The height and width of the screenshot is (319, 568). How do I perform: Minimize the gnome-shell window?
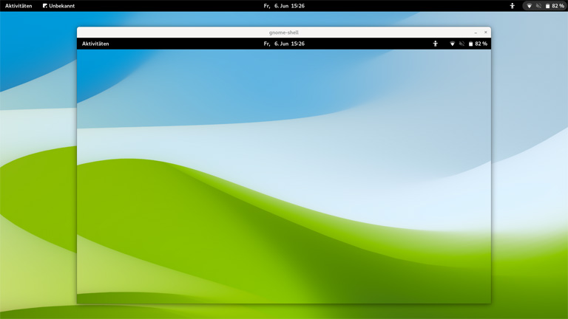pyautogui.click(x=476, y=32)
